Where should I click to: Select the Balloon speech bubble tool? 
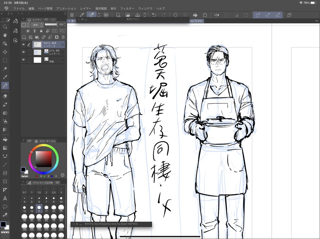(5, 207)
